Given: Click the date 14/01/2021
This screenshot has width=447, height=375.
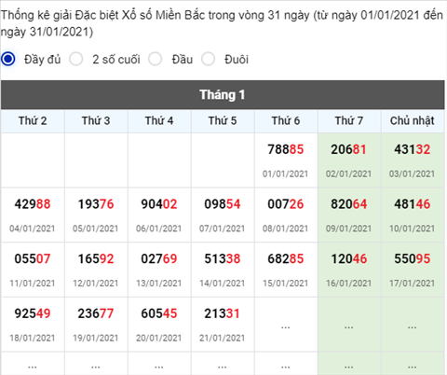Looking at the screenshot, I should (x=222, y=284).
